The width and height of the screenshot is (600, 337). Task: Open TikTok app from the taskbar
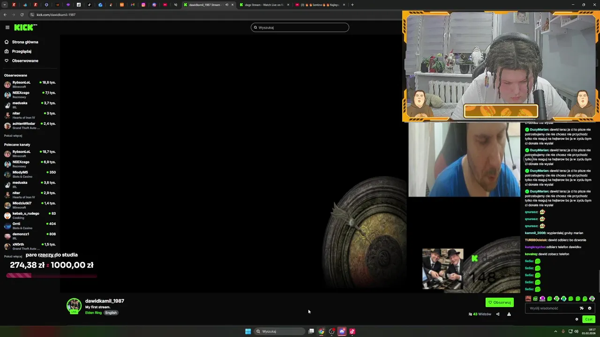(352, 331)
